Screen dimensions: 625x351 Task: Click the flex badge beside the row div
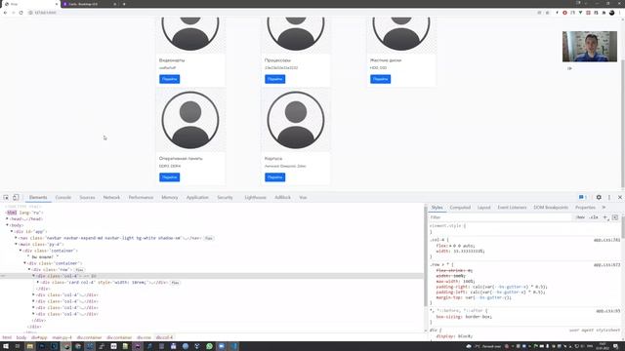[x=79, y=270]
